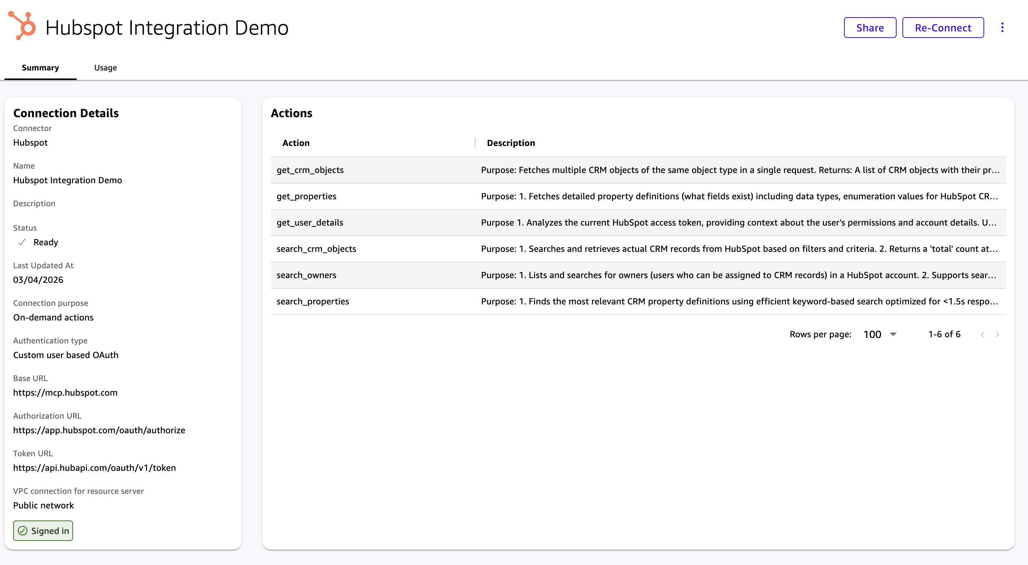Click the Description column header

510,143
